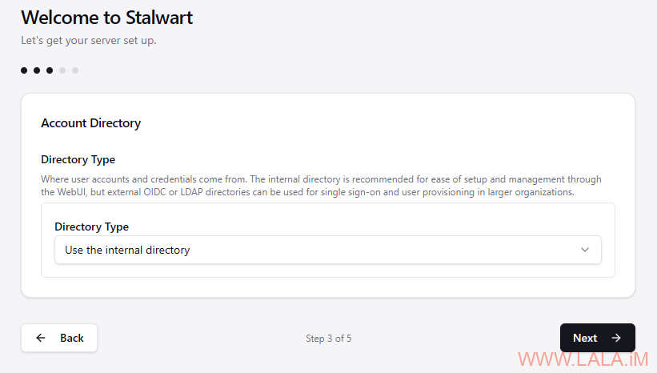
Task: Click the fourth greyed-out step dot
Action: pos(62,70)
